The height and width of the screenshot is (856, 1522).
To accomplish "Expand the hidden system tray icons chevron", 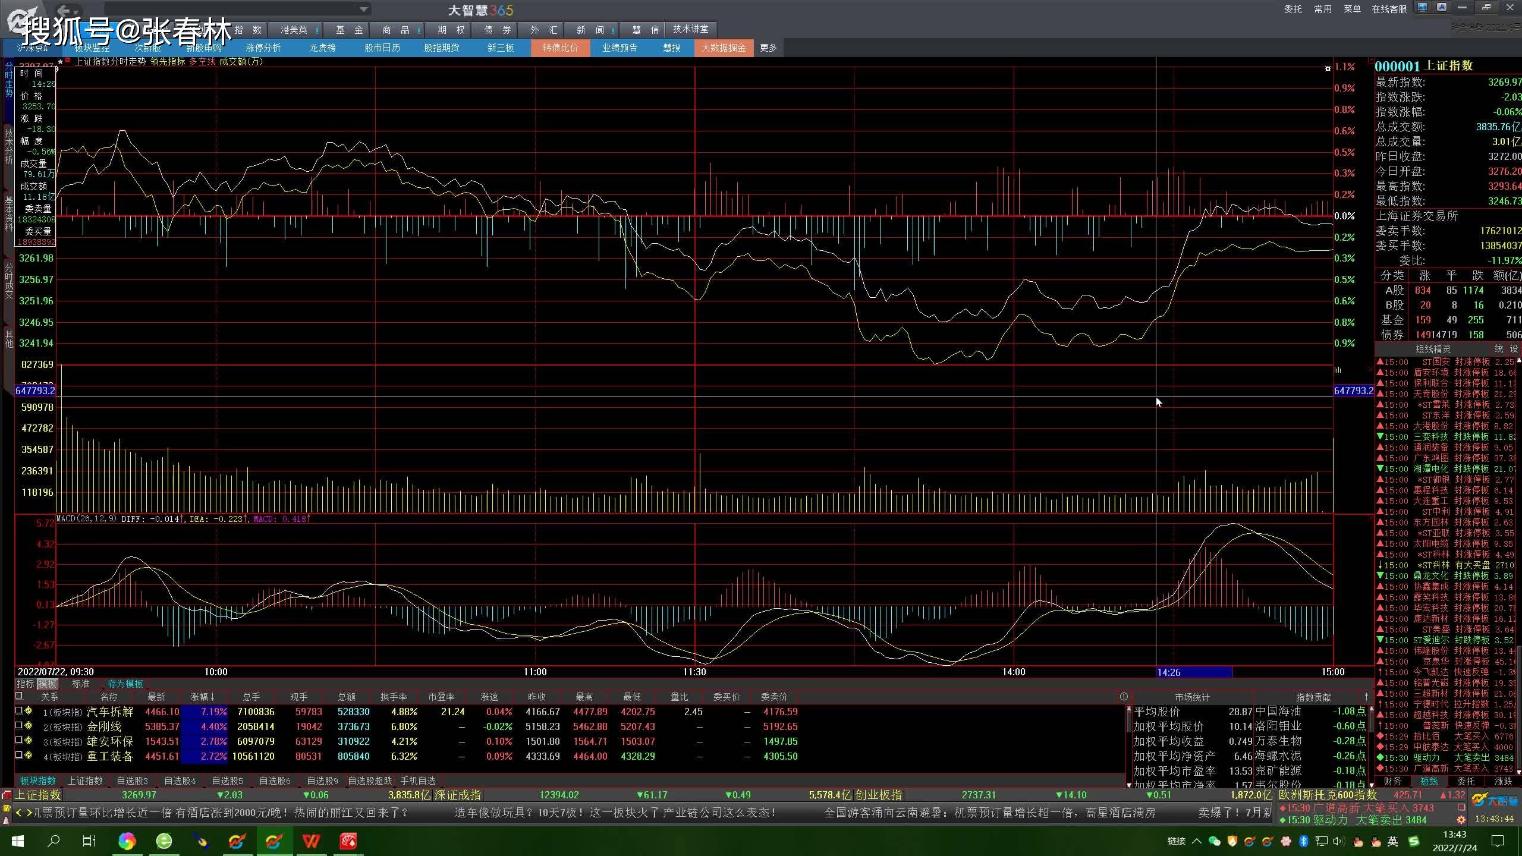I will click(x=1197, y=841).
